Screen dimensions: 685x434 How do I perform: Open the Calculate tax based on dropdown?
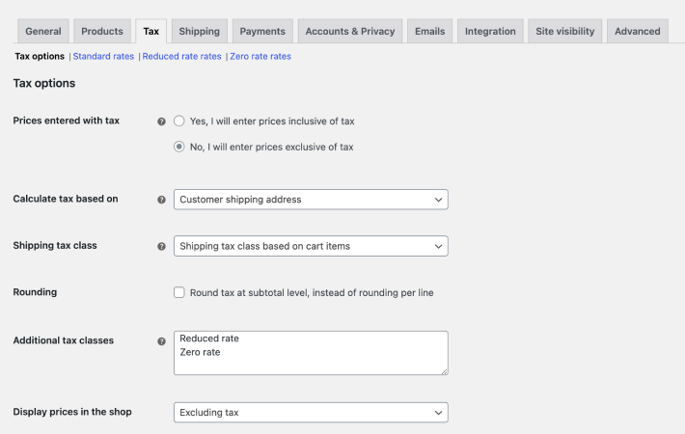pos(311,200)
